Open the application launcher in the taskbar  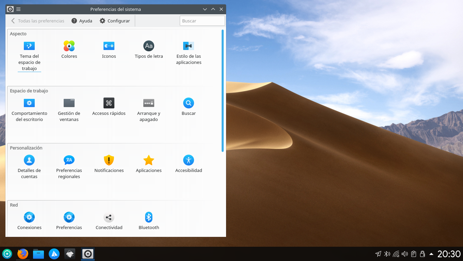[x=7, y=254]
